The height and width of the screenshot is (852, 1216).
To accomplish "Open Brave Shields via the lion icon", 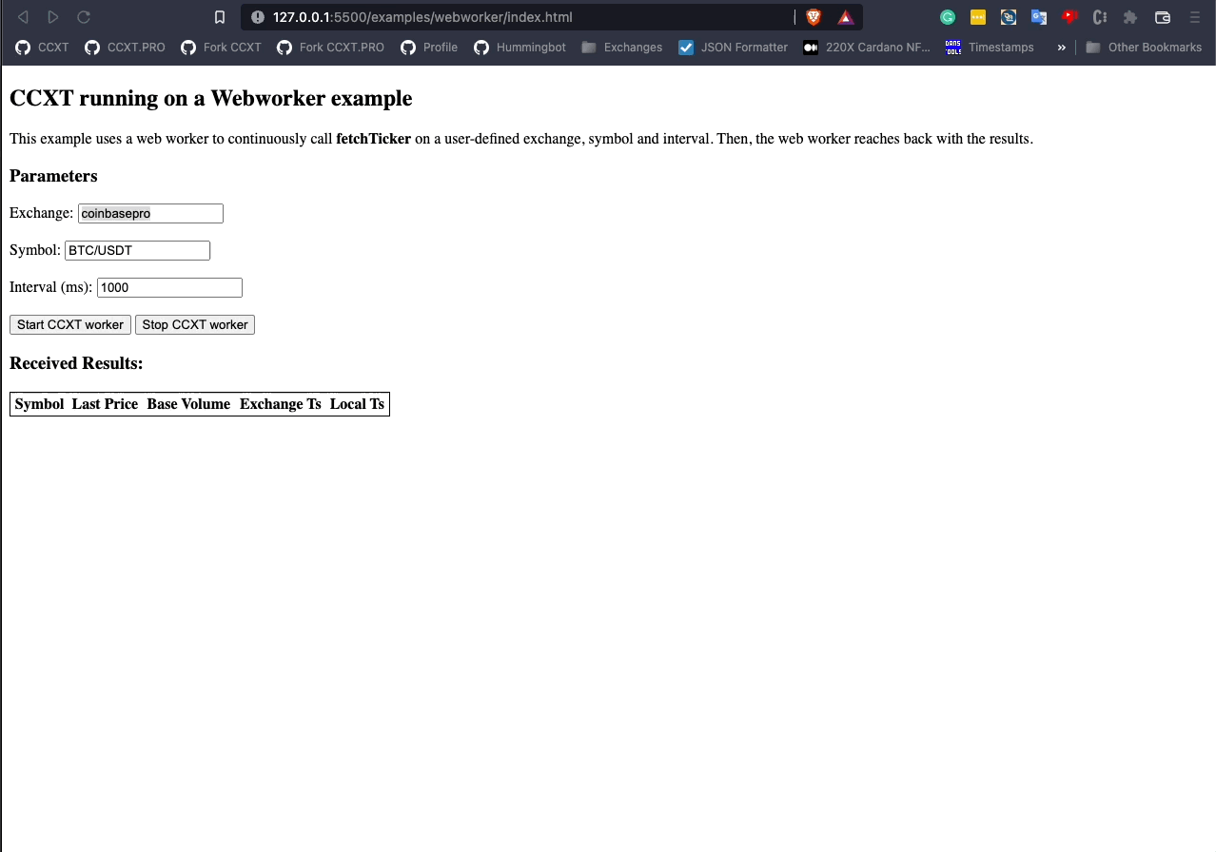I will pos(814,16).
